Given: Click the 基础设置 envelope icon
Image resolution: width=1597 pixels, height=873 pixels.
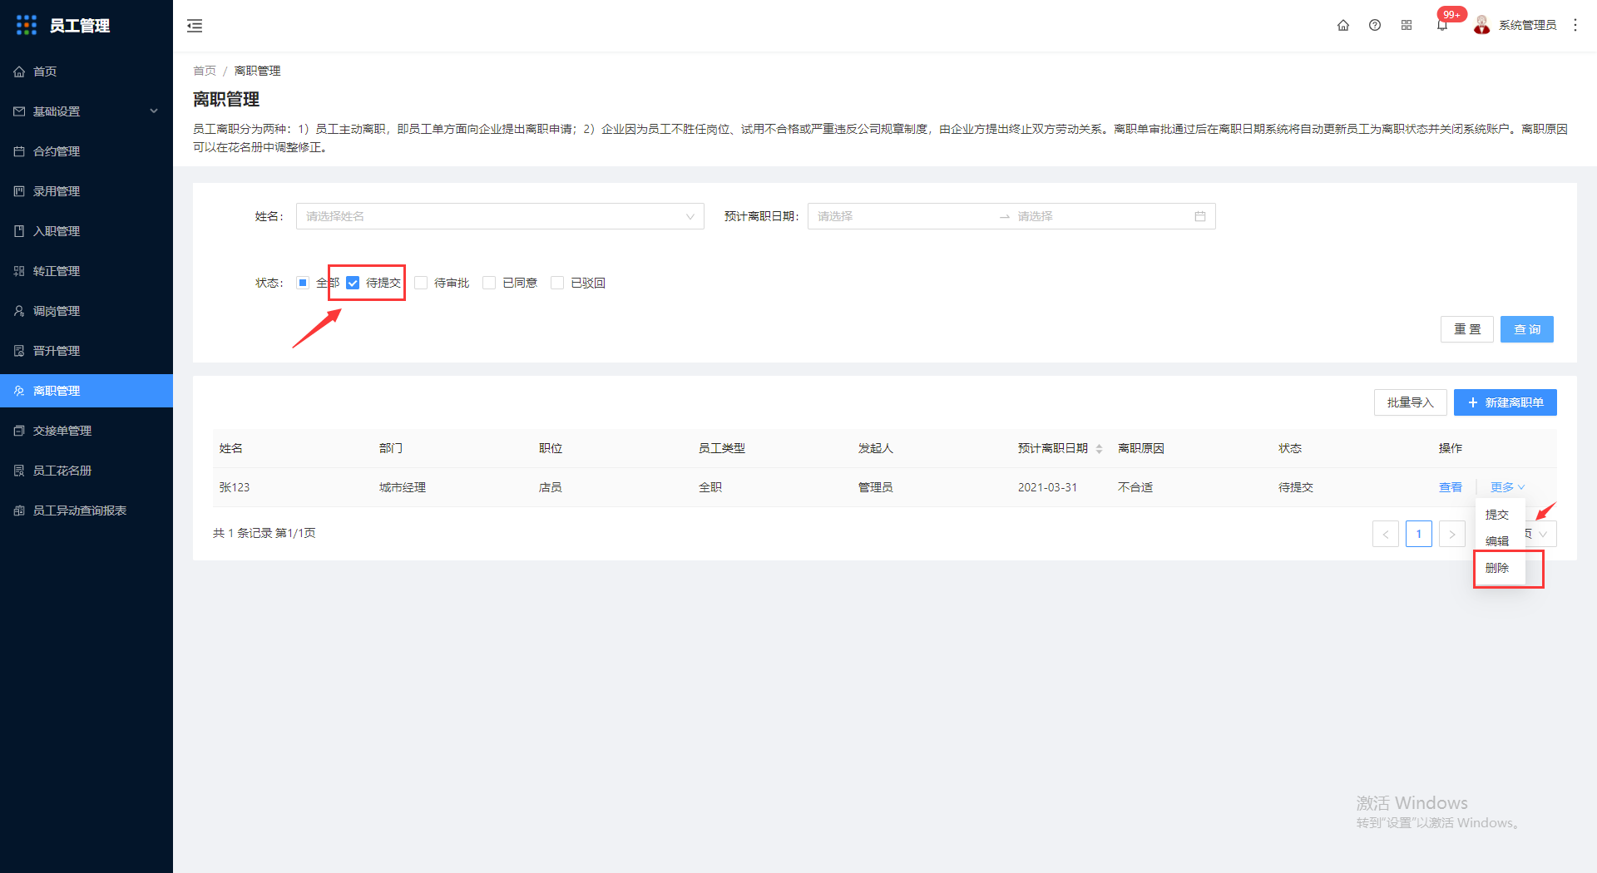Looking at the screenshot, I should pyautogui.click(x=19, y=111).
